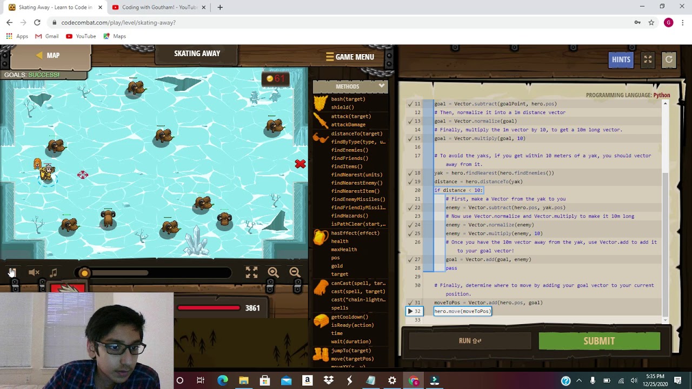692x389 pixels.
Task: Make the game view fullscreen
Action: tap(251, 273)
